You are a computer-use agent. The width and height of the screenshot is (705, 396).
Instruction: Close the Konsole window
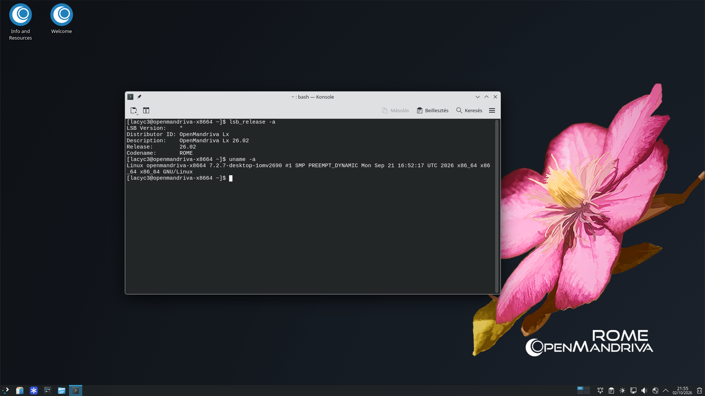pyautogui.click(x=495, y=97)
